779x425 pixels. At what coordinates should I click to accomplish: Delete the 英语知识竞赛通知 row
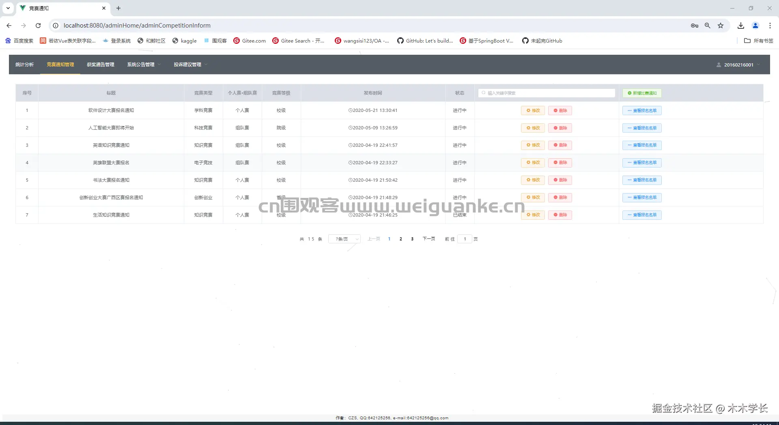[560, 145]
